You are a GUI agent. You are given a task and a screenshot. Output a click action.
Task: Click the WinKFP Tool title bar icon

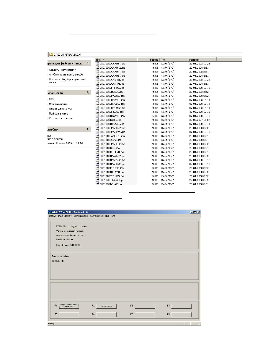[50, 212]
